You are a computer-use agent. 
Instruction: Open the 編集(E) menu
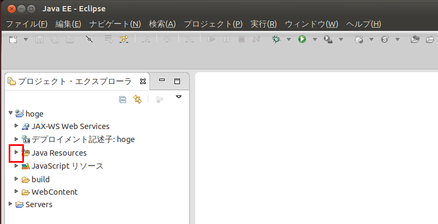tap(68, 24)
